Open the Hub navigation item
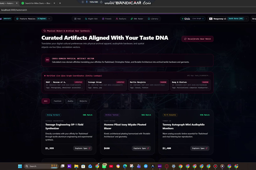Screen dimensions: 256x170 [77, 19]
